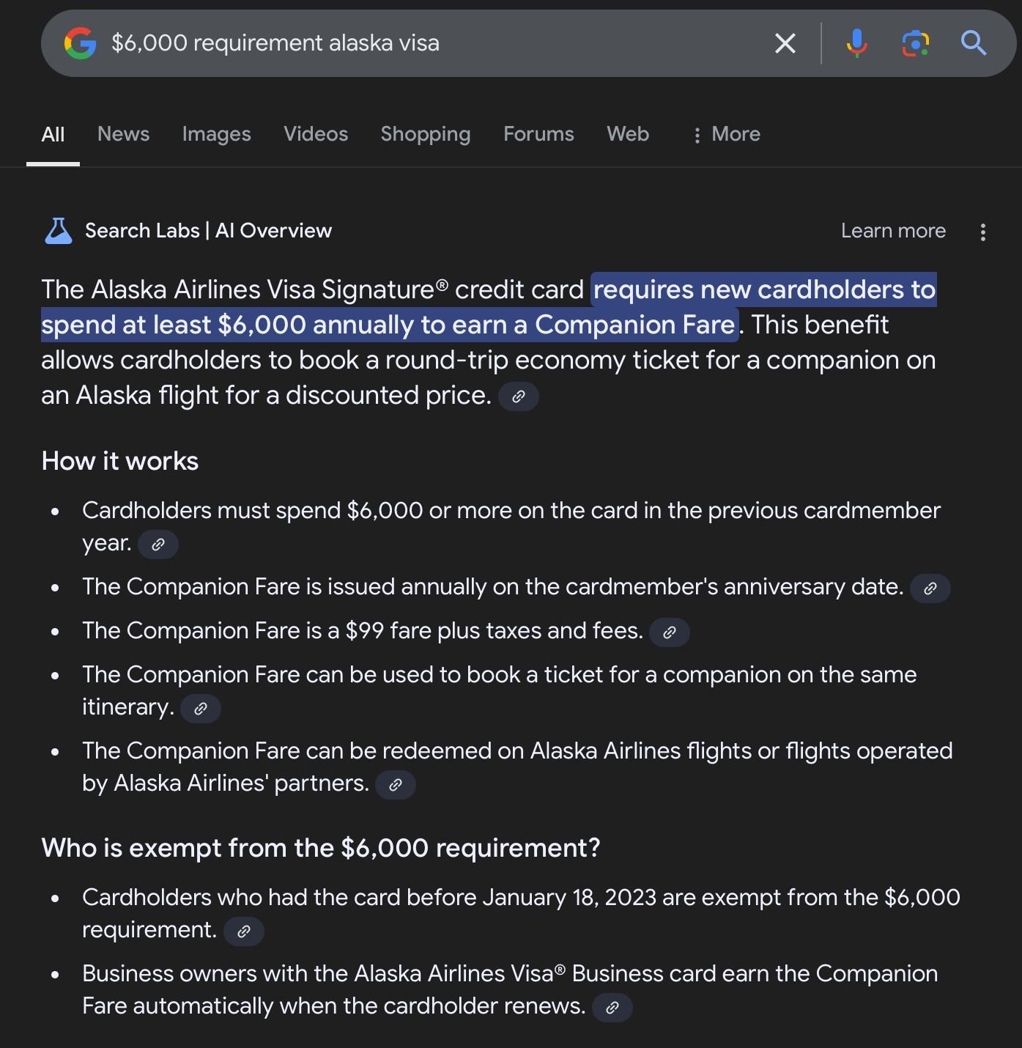Open source link after 'discounted price' paragraph
Viewport: 1022px width, 1048px height.
coord(518,396)
